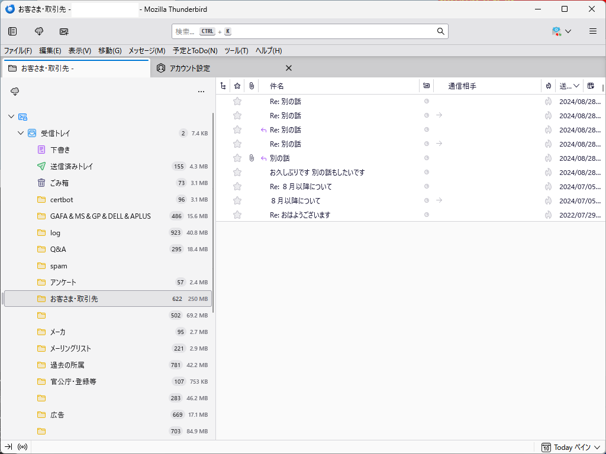Click the search magnifier icon
606x454 pixels.
point(440,31)
